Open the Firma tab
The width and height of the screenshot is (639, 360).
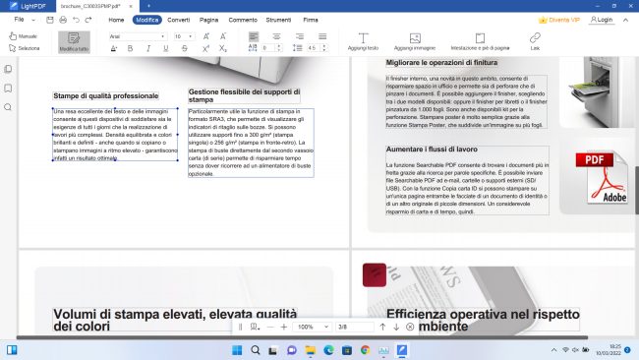pos(311,20)
